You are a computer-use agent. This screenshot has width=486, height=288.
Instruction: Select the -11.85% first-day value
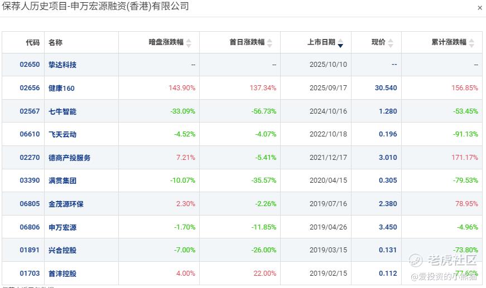264,227
